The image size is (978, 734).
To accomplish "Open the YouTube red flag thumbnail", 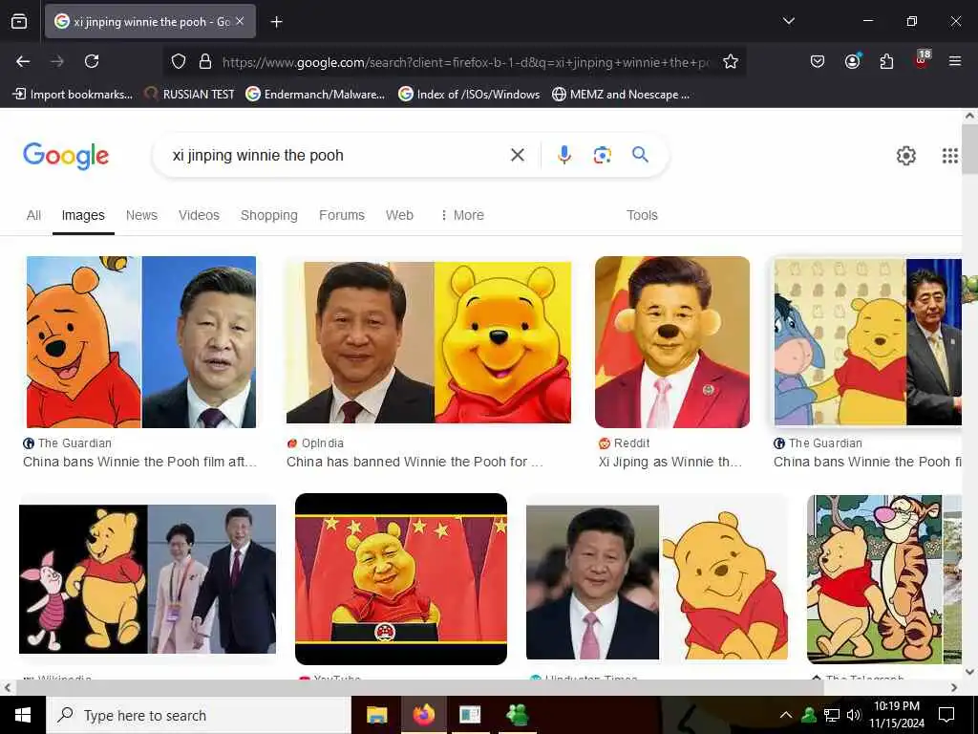I will pyautogui.click(x=401, y=579).
